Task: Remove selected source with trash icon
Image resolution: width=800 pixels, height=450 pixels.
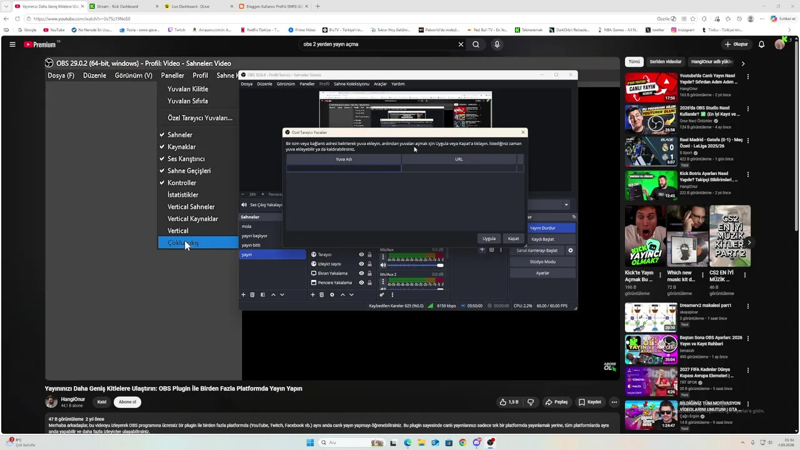Action: pyautogui.click(x=322, y=294)
